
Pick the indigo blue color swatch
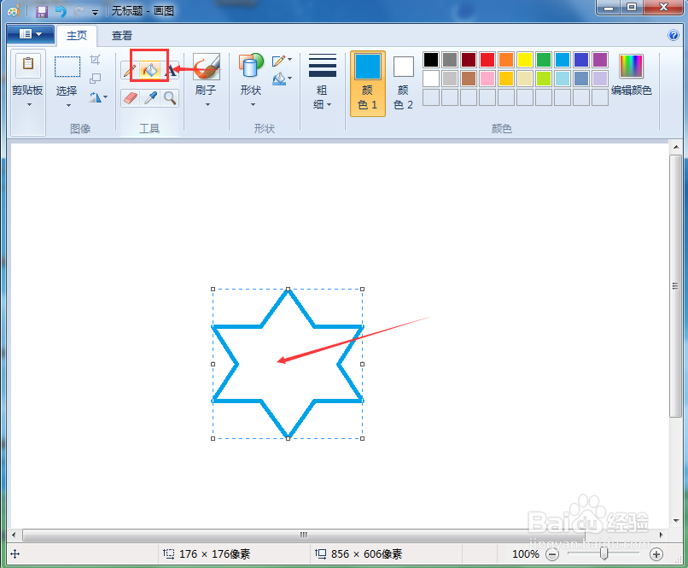pyautogui.click(x=581, y=60)
